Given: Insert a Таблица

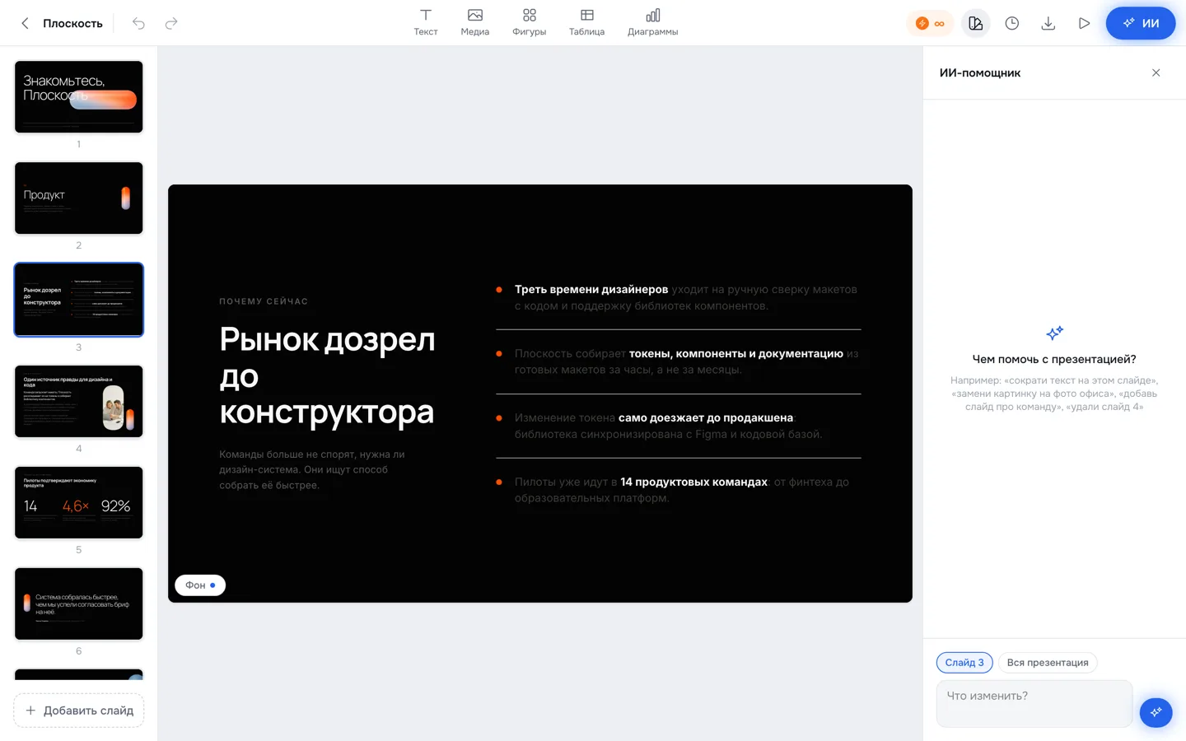Looking at the screenshot, I should point(586,22).
